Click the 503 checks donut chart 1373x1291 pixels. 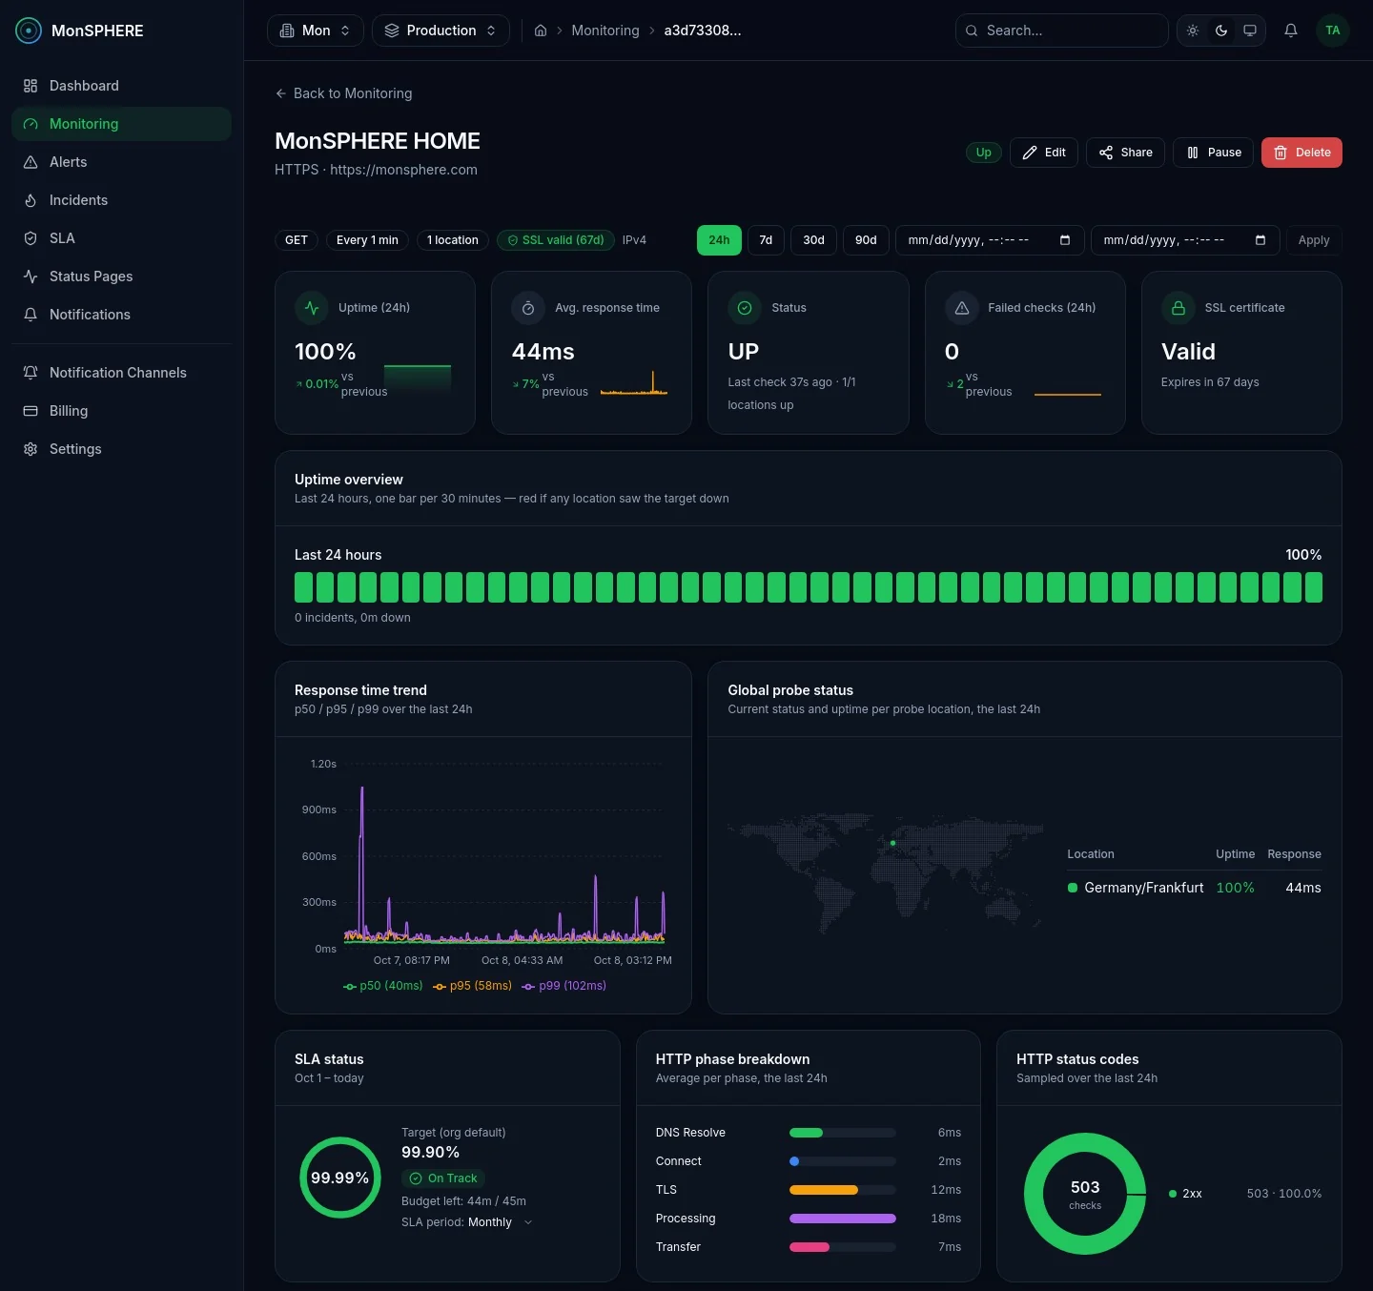click(1085, 1194)
